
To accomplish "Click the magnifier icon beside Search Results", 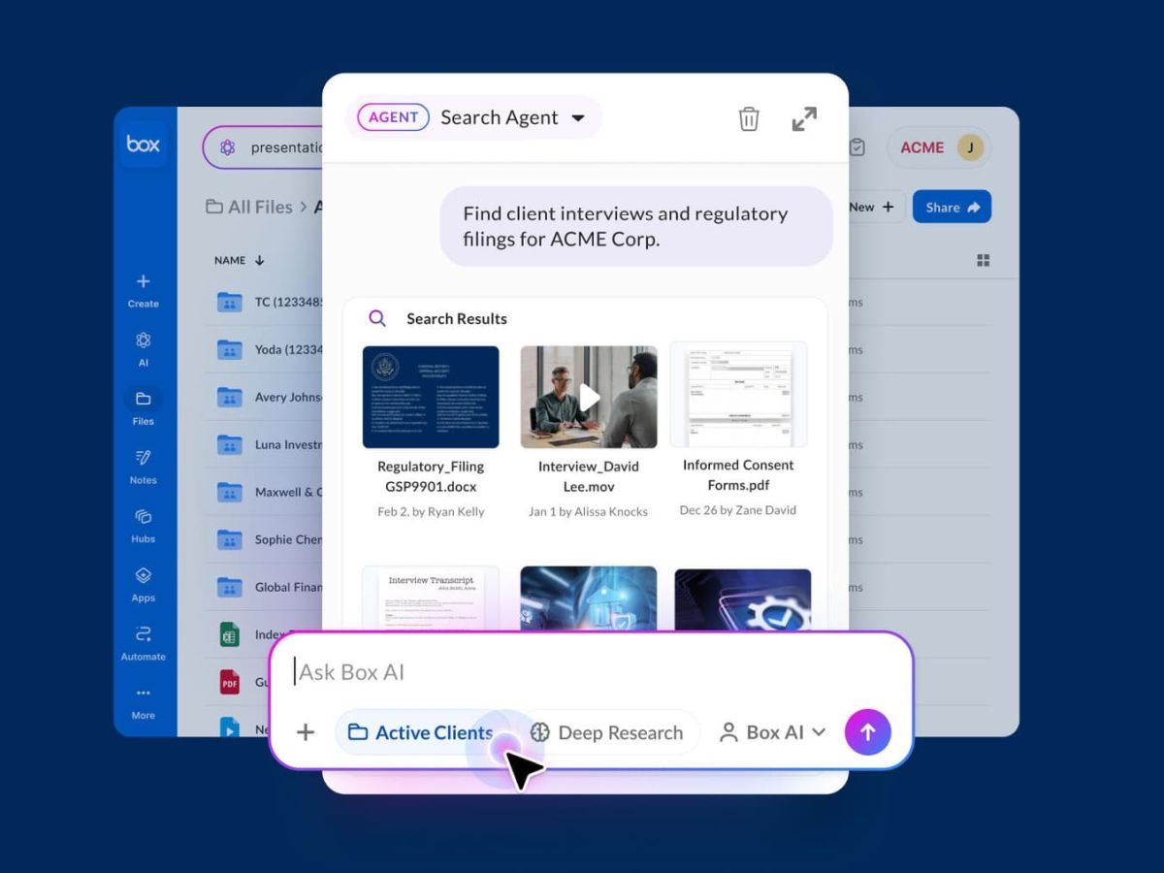I will [377, 318].
